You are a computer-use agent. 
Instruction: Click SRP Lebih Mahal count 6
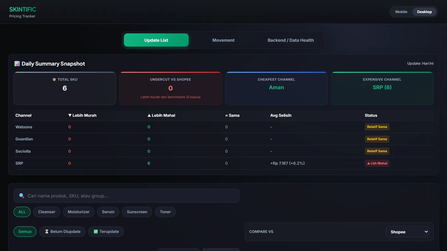(x=149, y=163)
